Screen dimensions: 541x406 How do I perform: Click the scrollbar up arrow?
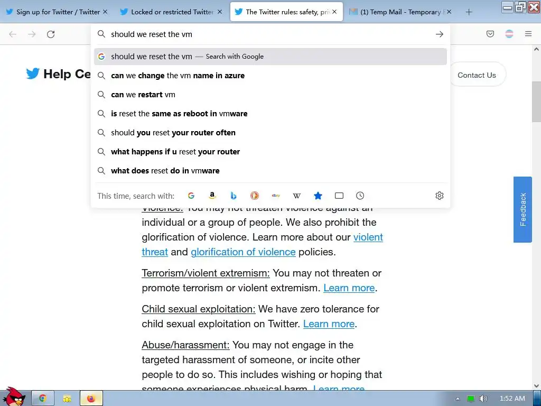point(536,49)
